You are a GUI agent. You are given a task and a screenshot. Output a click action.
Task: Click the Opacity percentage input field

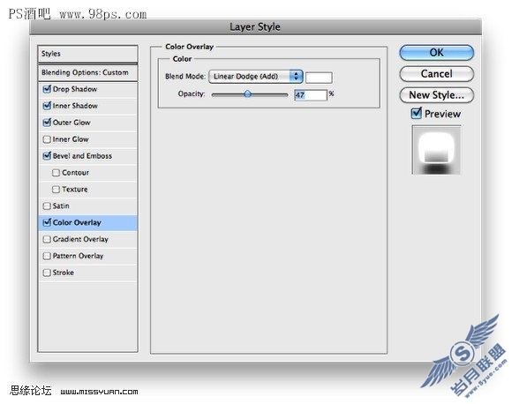tap(311, 95)
